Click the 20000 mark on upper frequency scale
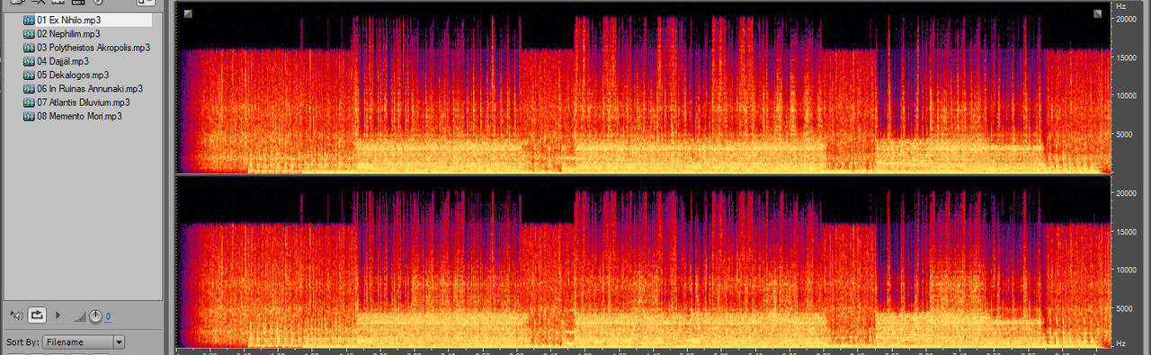Image resolution: width=1151 pixels, height=355 pixels. pos(1127,19)
